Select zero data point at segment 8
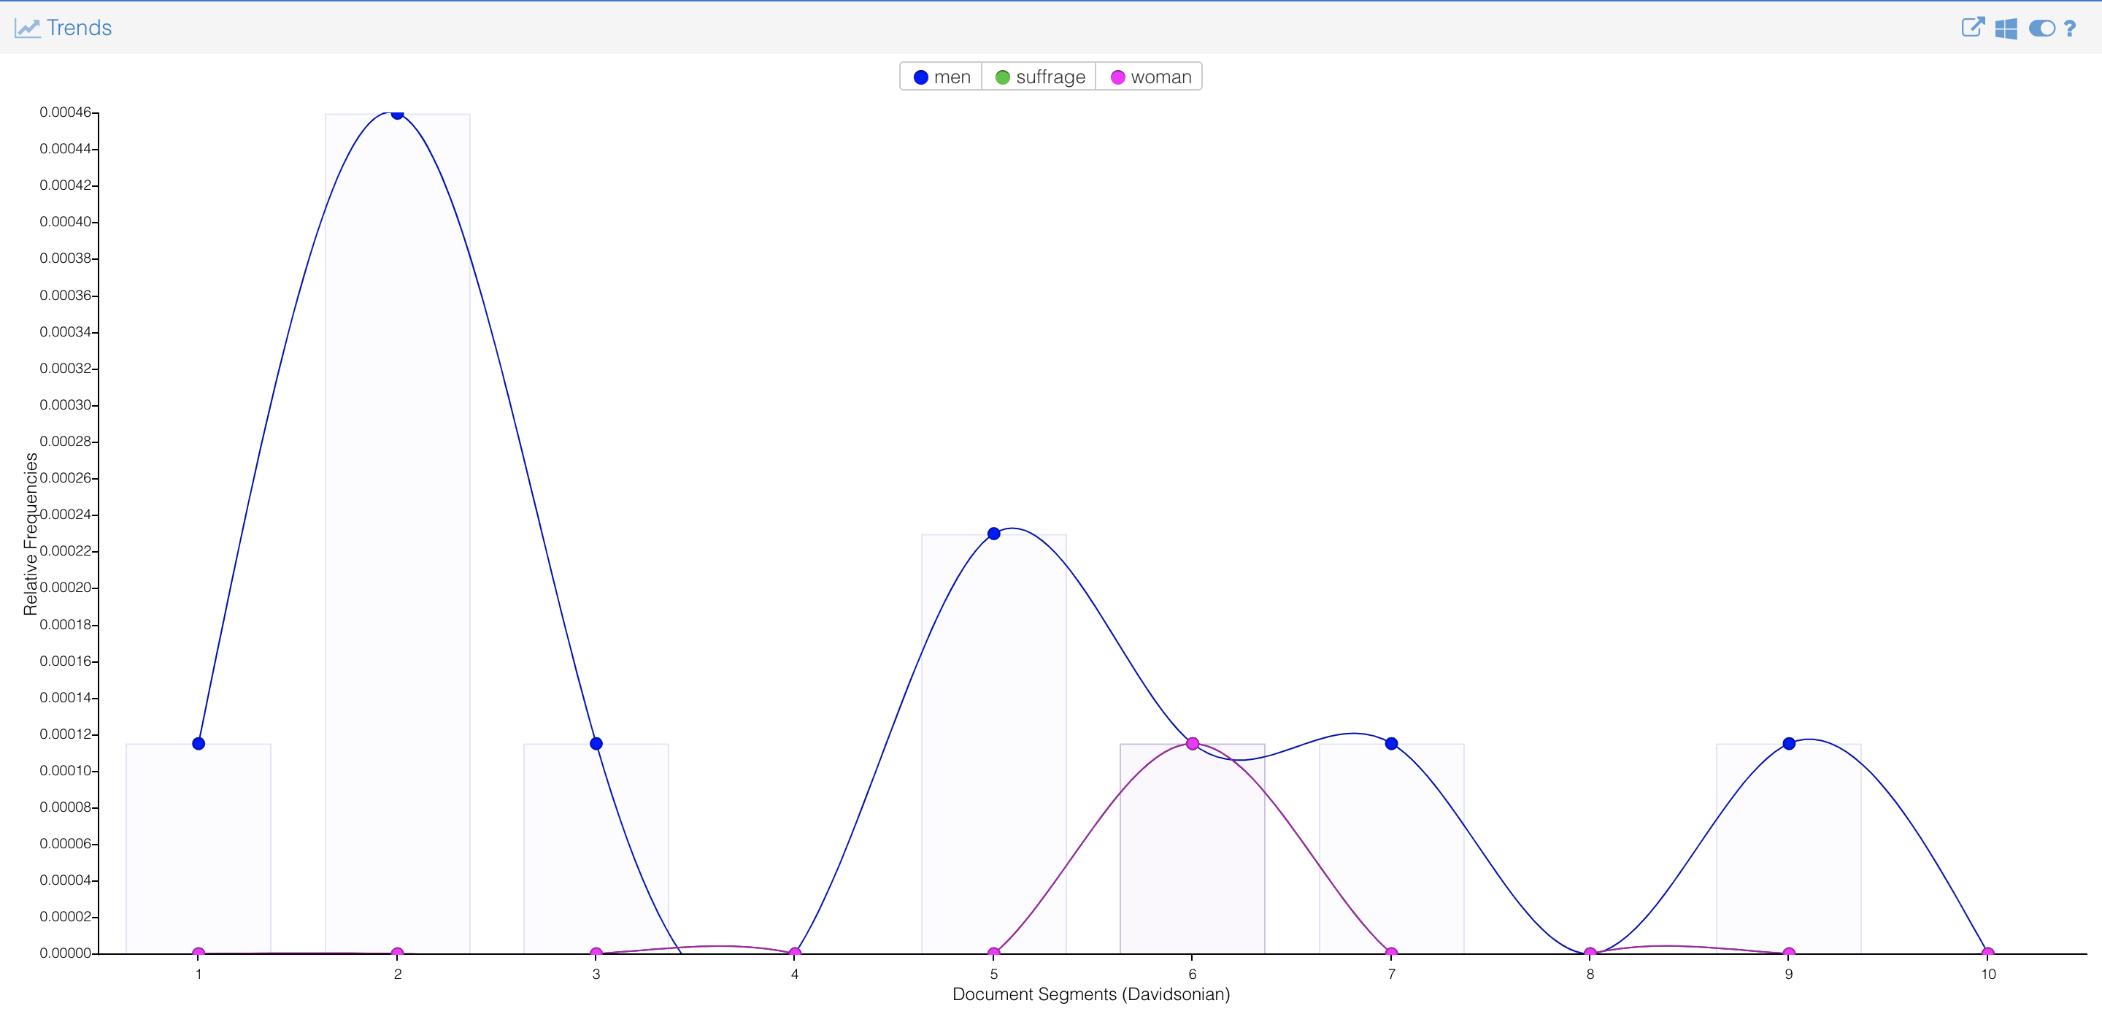The image size is (2102, 1022). [1590, 953]
